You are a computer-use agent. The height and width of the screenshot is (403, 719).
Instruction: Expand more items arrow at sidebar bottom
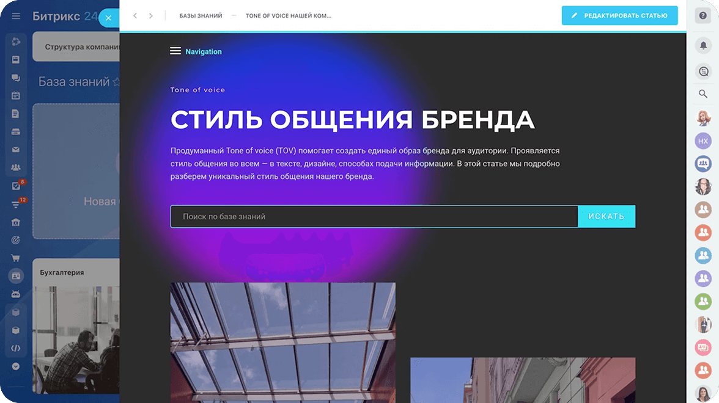[16, 366]
